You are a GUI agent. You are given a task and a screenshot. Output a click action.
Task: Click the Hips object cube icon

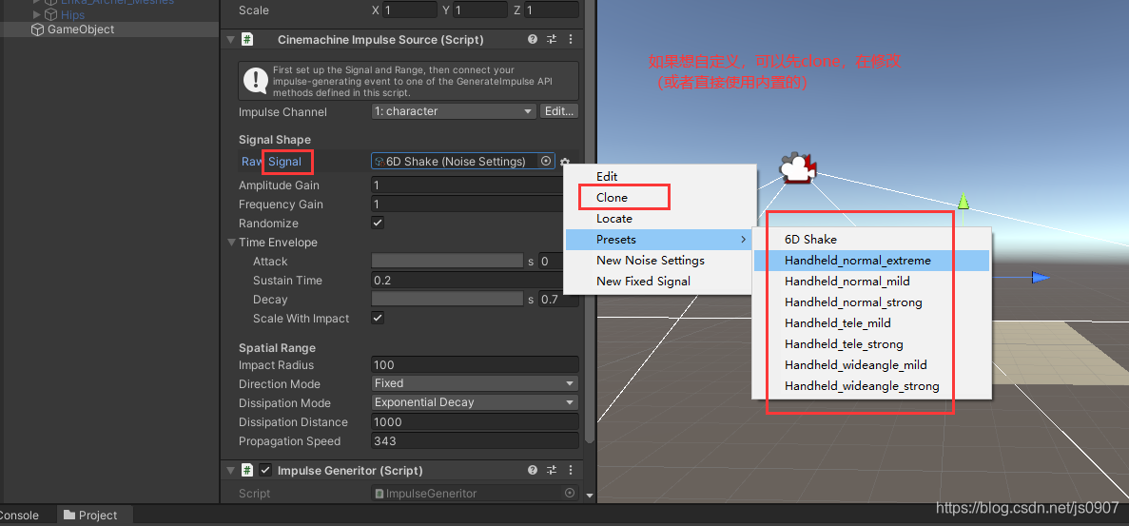[x=51, y=14]
